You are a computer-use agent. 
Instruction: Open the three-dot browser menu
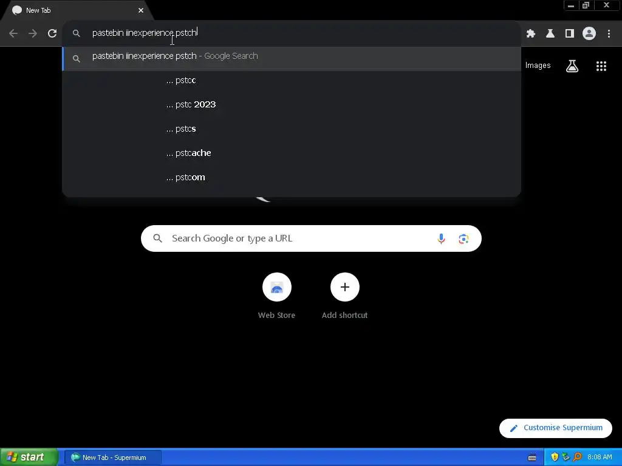(x=609, y=33)
